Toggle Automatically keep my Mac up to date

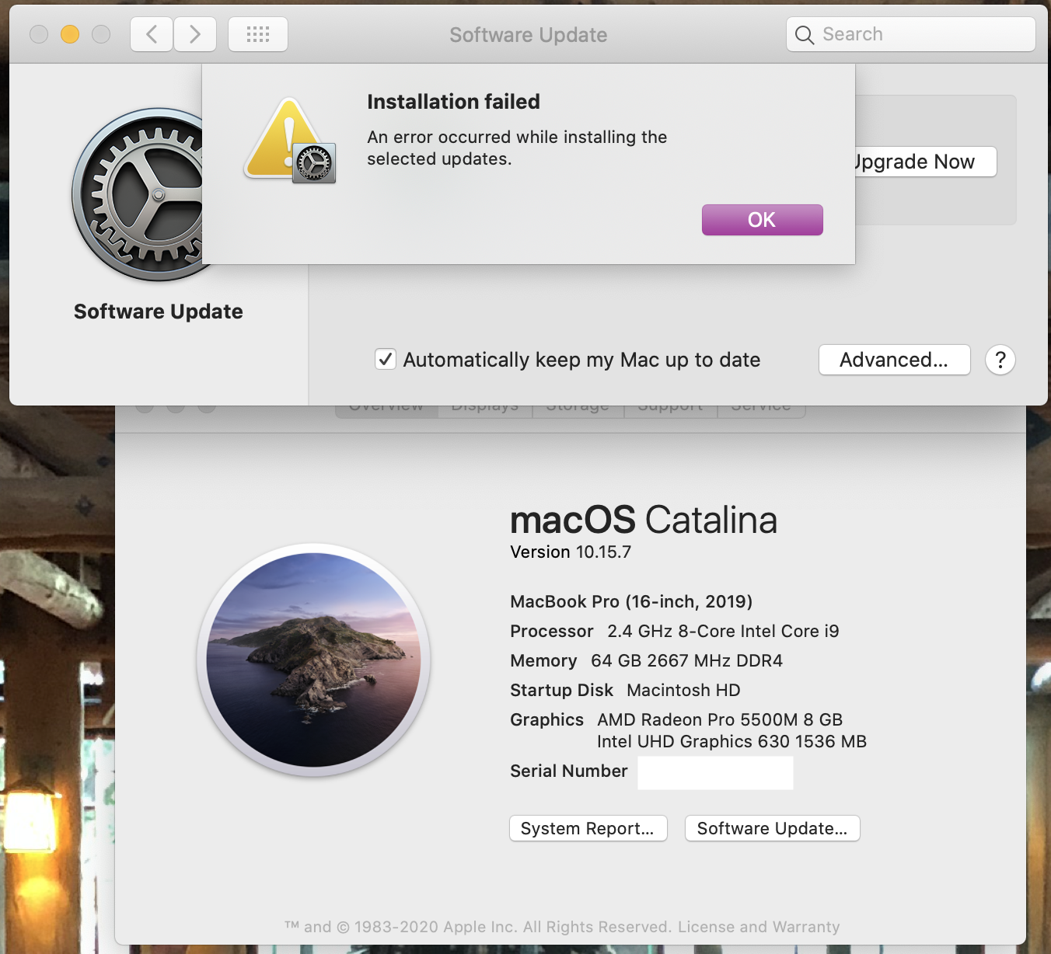pyautogui.click(x=386, y=359)
